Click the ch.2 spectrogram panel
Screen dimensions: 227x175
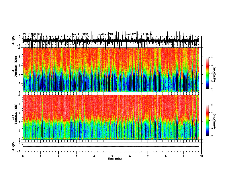point(111,117)
